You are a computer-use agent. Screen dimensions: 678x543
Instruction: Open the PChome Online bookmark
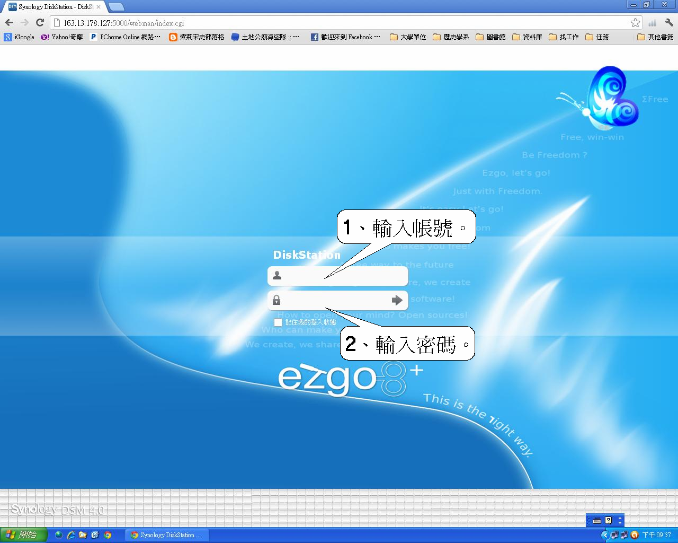[125, 37]
